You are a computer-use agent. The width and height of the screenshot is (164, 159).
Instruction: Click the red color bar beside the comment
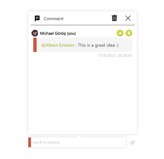[x=35, y=45]
